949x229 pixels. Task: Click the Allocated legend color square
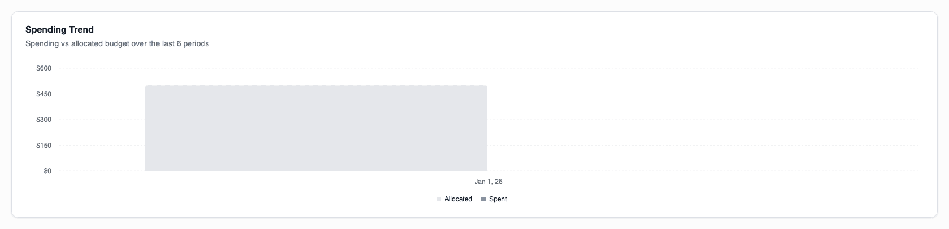(x=439, y=199)
